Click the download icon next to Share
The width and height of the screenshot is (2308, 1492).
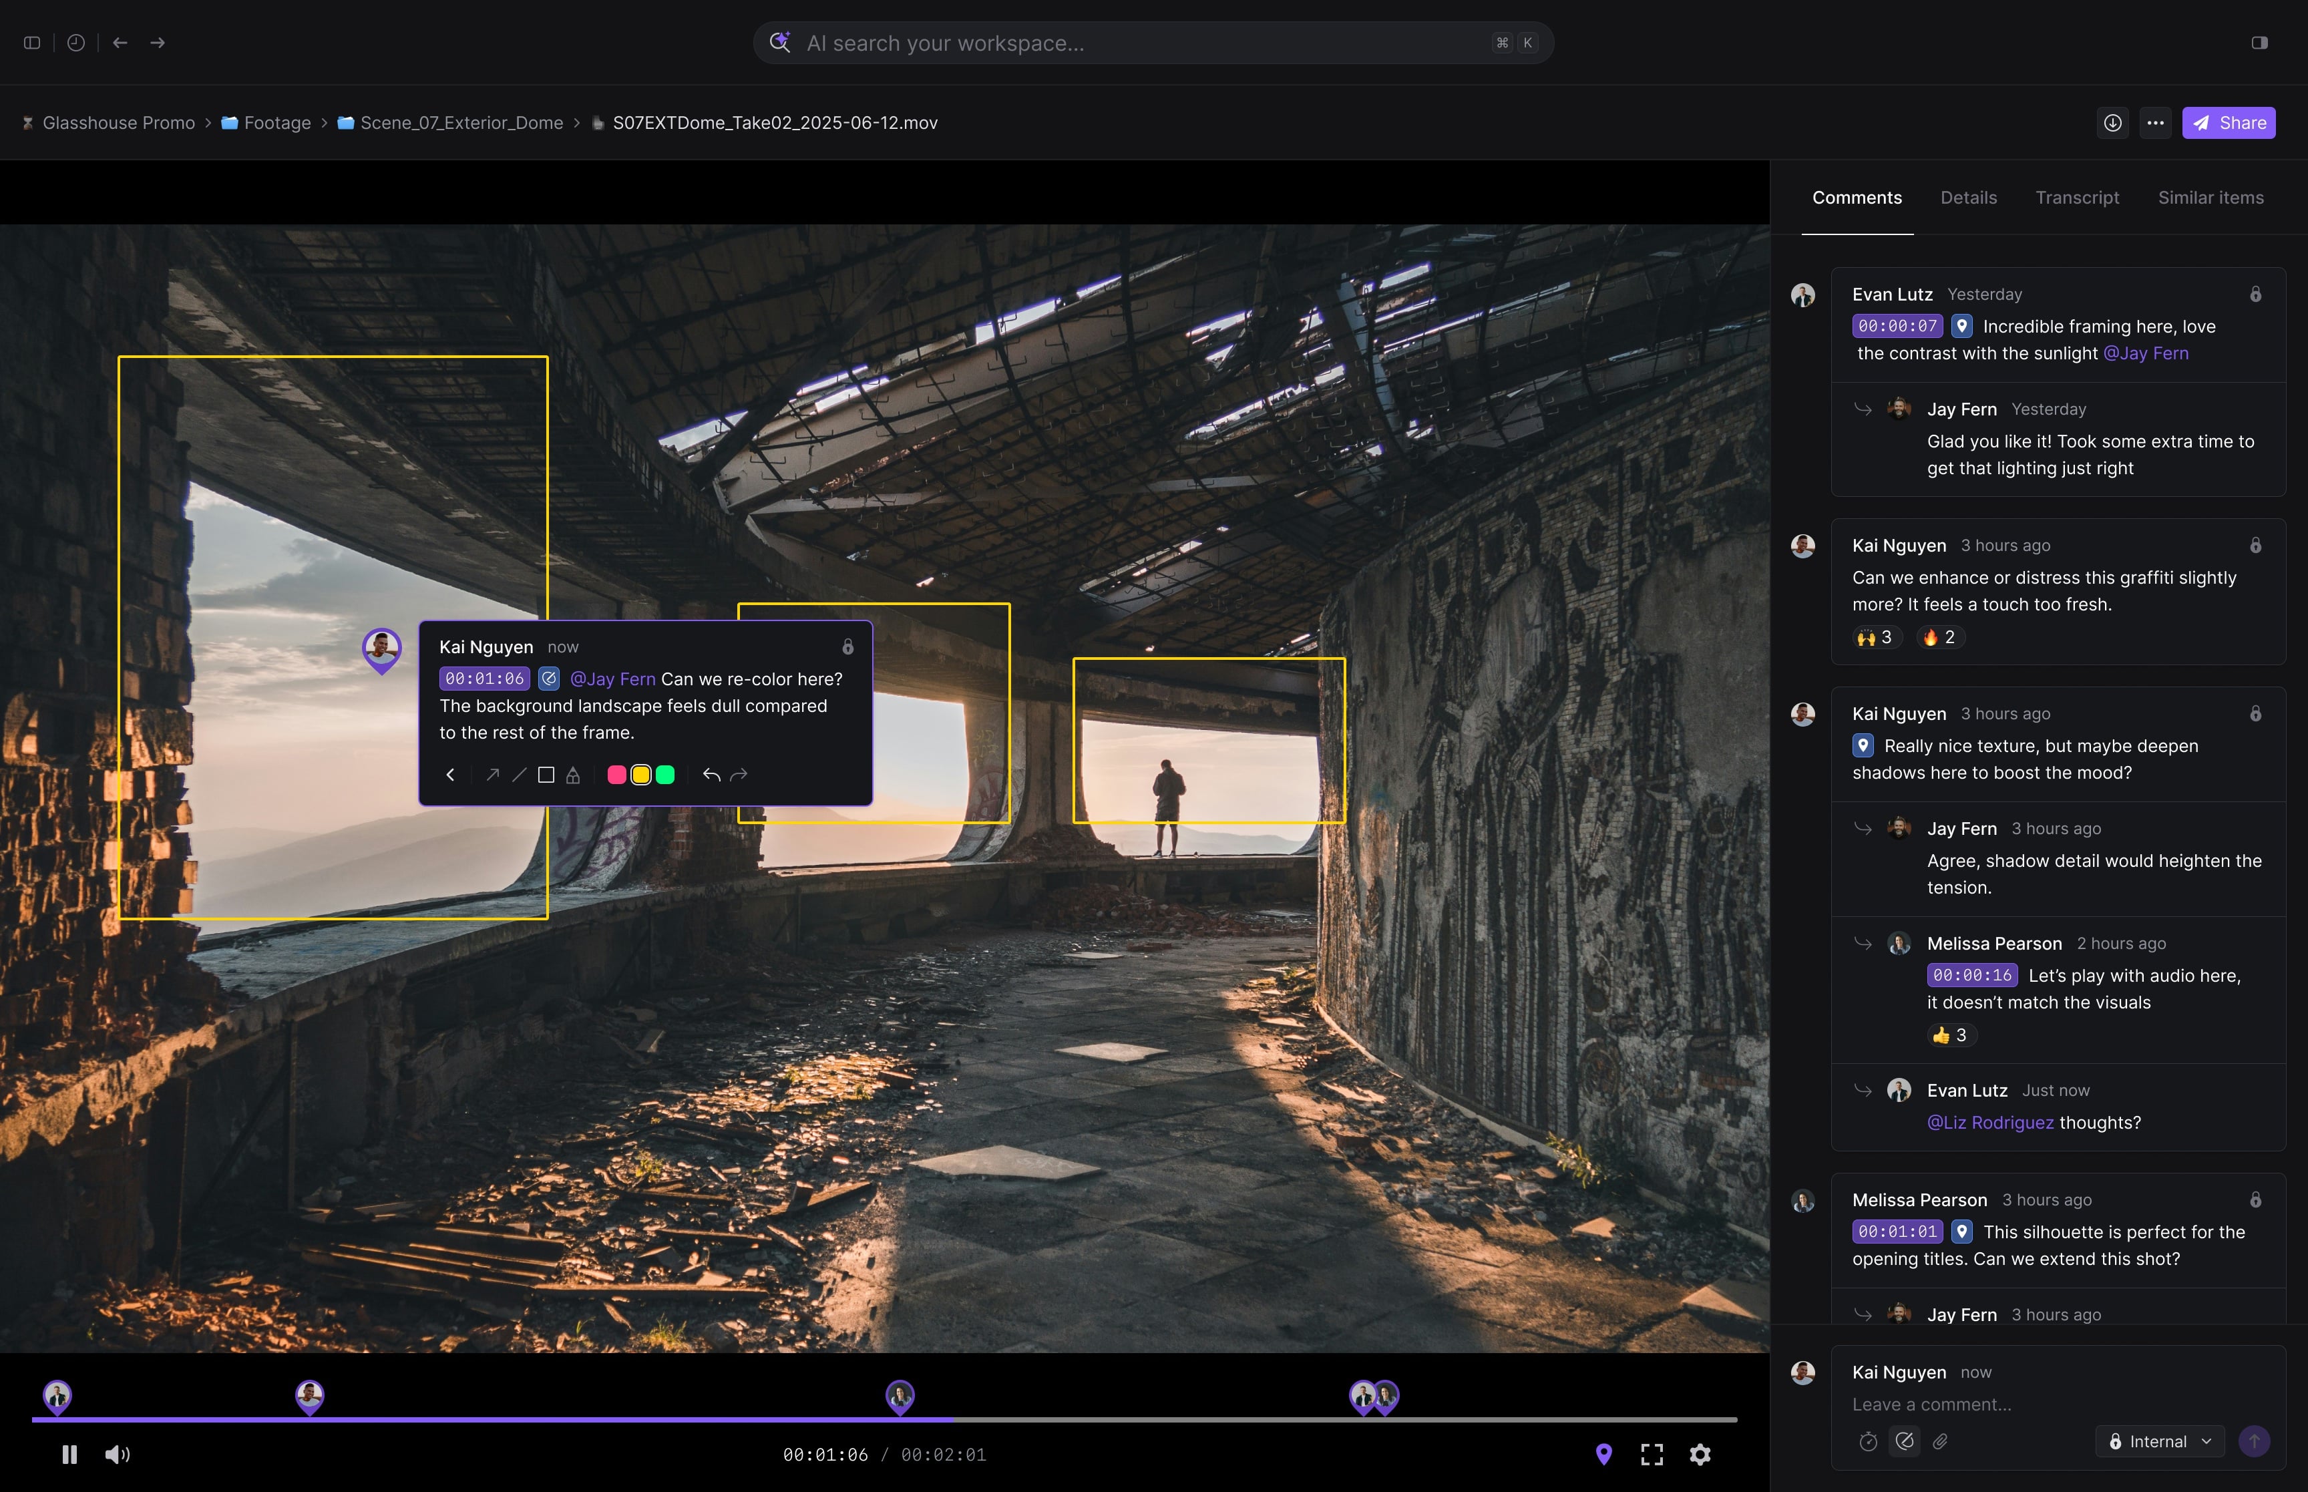[2112, 123]
